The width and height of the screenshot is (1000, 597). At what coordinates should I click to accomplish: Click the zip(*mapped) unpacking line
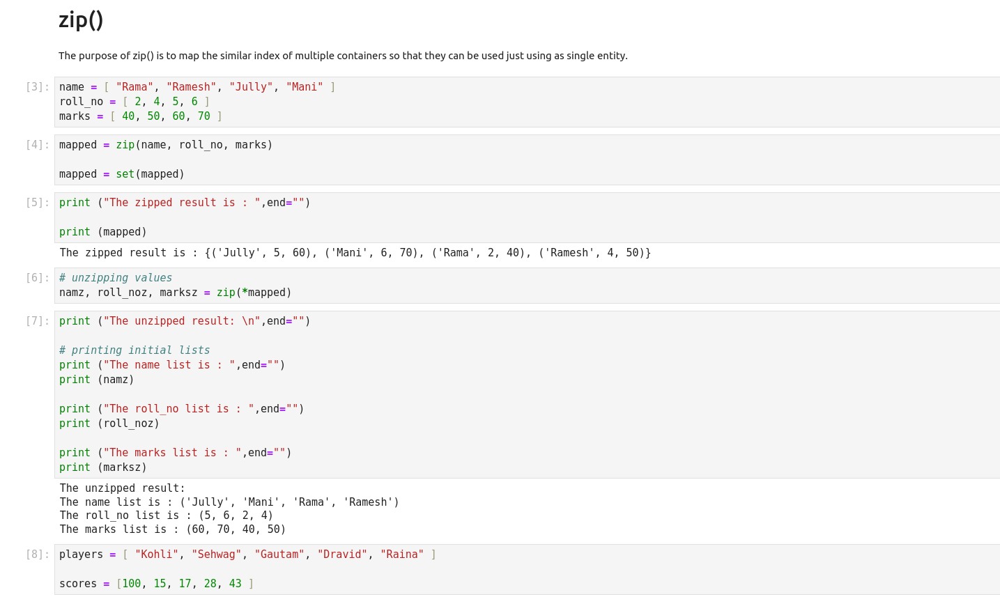click(175, 293)
